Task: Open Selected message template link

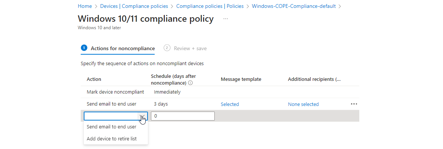Action: coord(230,104)
